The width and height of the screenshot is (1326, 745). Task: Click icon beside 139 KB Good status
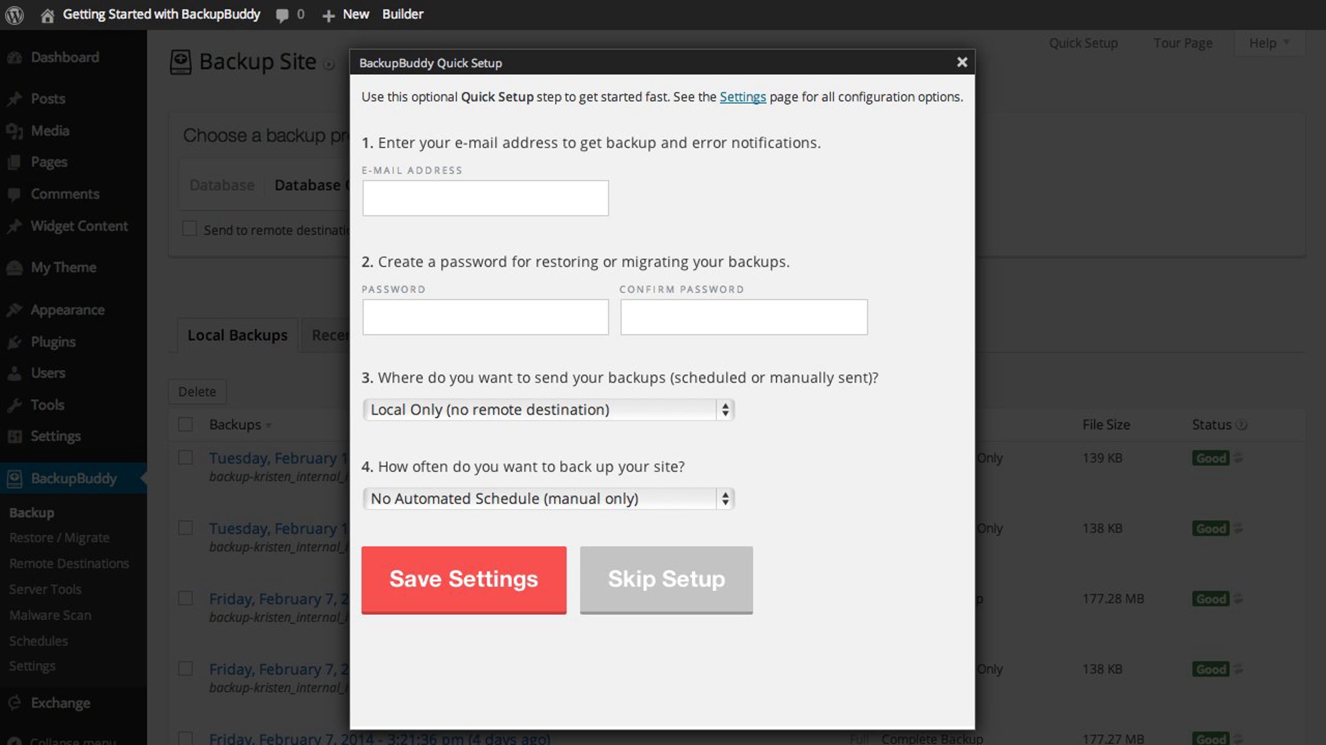(x=1238, y=458)
